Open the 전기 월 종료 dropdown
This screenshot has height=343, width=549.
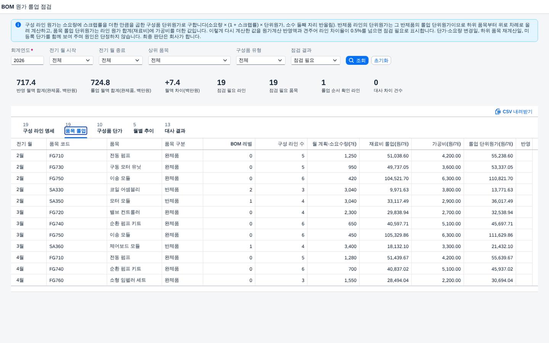120,60
